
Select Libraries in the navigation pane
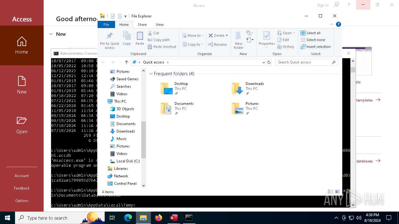click(x=118, y=169)
